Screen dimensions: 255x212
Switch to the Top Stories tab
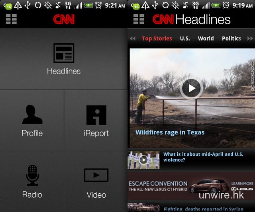click(x=157, y=39)
